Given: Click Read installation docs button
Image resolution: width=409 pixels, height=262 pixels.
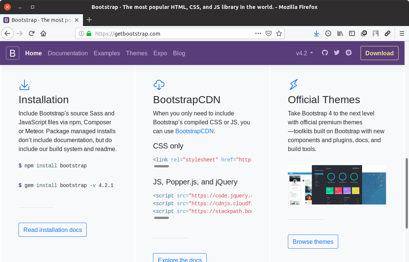Looking at the screenshot, I should [53, 230].
